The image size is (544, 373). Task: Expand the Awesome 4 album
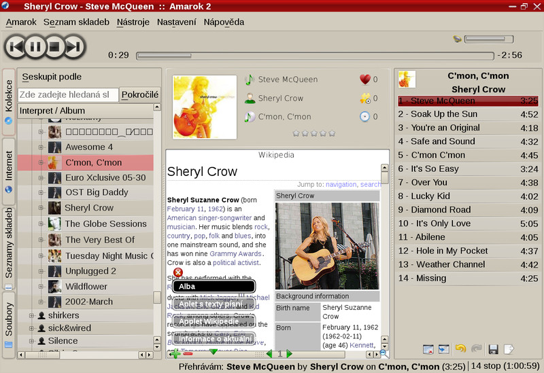click(41, 147)
